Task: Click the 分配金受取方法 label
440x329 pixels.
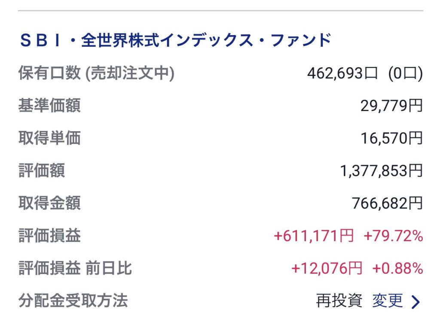Action: click(73, 301)
